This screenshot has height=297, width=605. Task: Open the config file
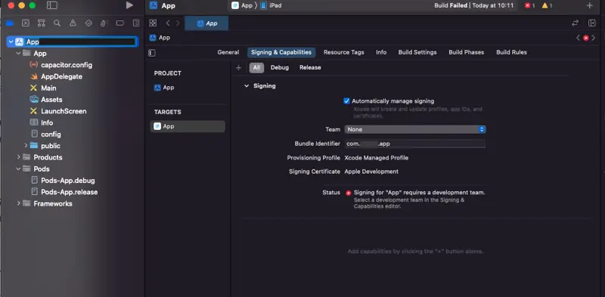pos(51,135)
